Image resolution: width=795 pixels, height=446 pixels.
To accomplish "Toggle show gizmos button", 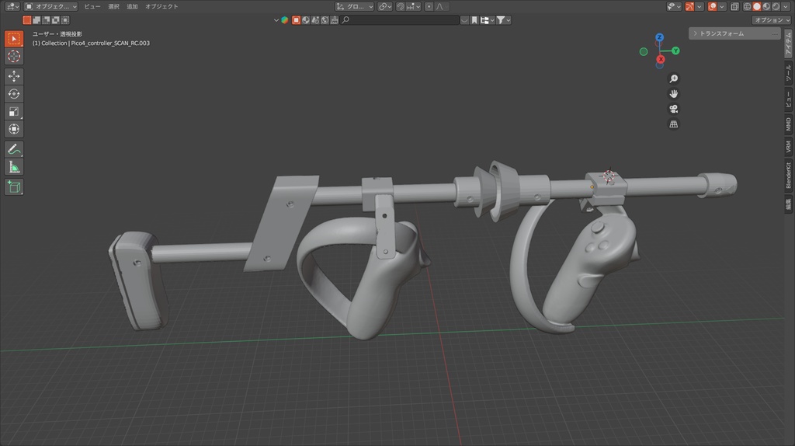I will [689, 6].
